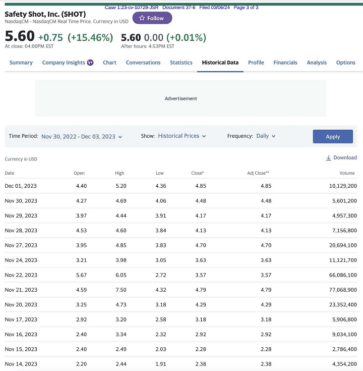Switch to the Summary tab
Viewport: 363px width, 371px height.
(x=21, y=63)
